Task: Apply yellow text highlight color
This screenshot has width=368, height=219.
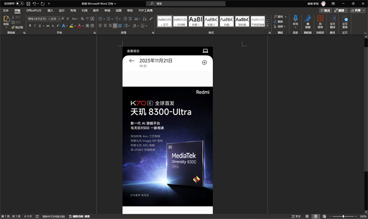Action: click(x=71, y=26)
